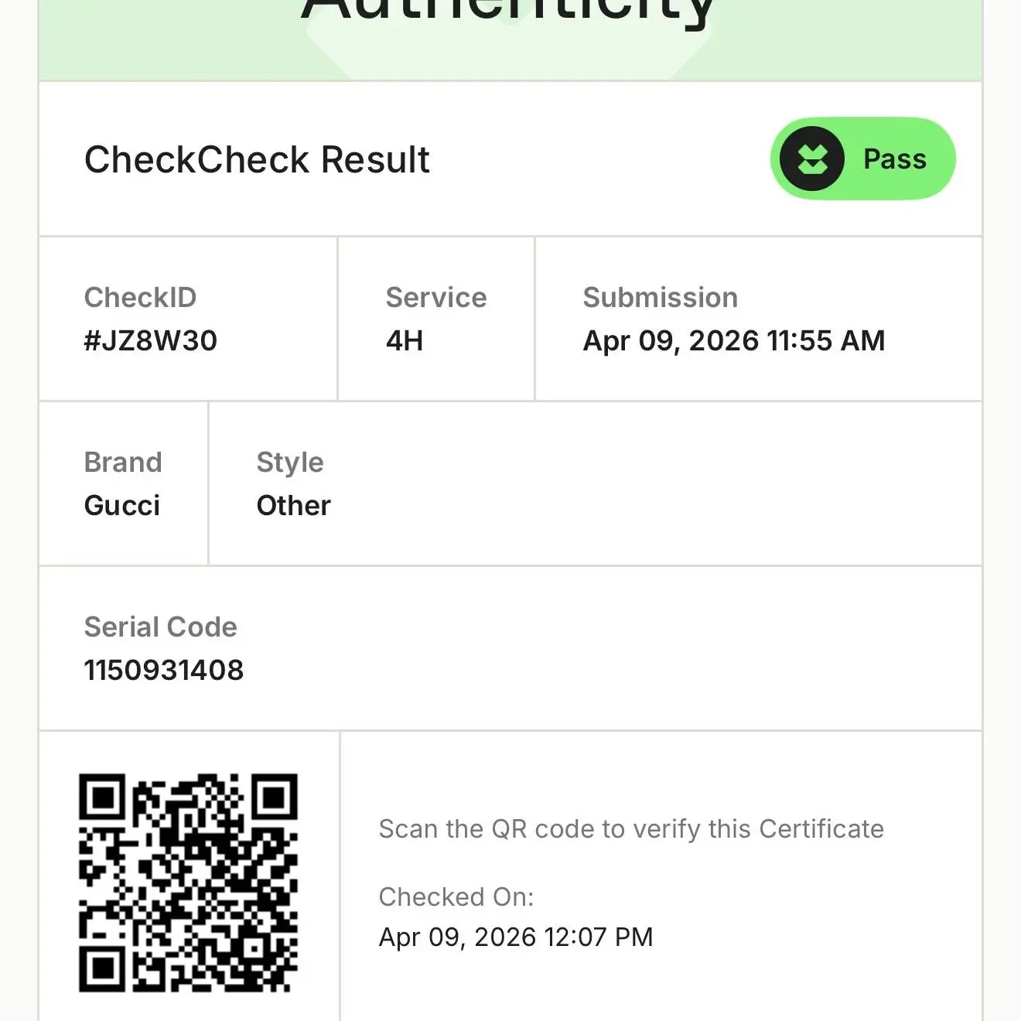Select the style value Other
Image resolution: width=1021 pixels, height=1021 pixels.
293,506
